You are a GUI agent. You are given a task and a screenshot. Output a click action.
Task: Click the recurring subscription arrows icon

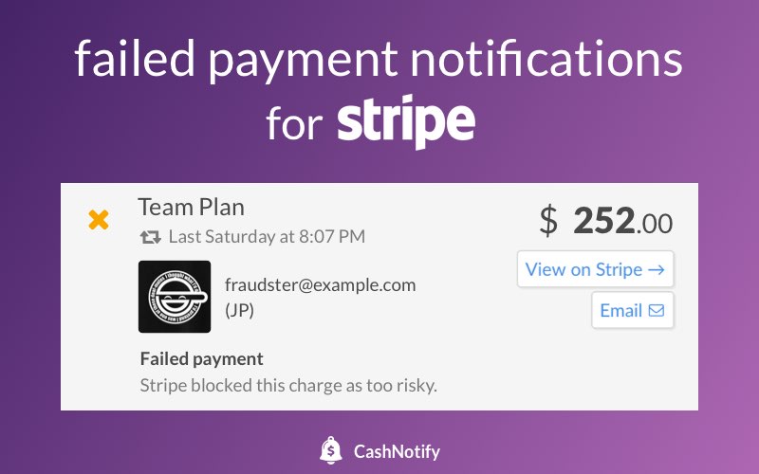pos(150,237)
